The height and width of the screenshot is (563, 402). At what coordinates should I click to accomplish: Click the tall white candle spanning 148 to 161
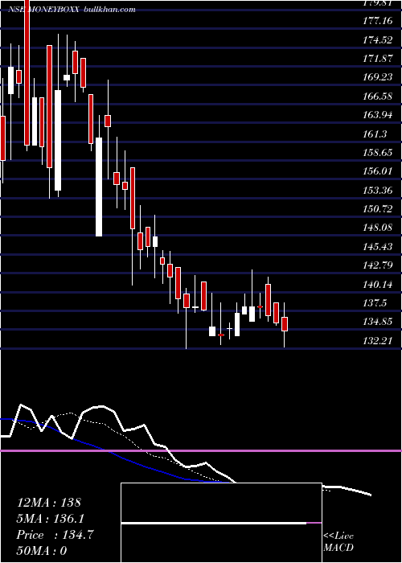click(x=99, y=187)
